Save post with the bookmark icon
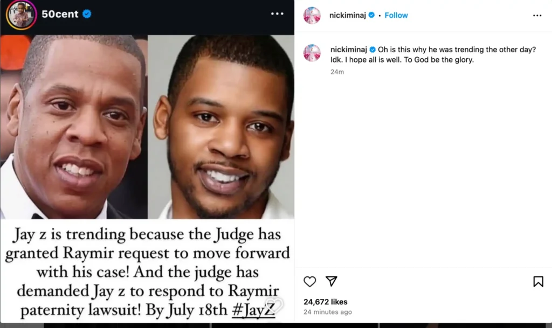The image size is (552, 328). (539, 281)
